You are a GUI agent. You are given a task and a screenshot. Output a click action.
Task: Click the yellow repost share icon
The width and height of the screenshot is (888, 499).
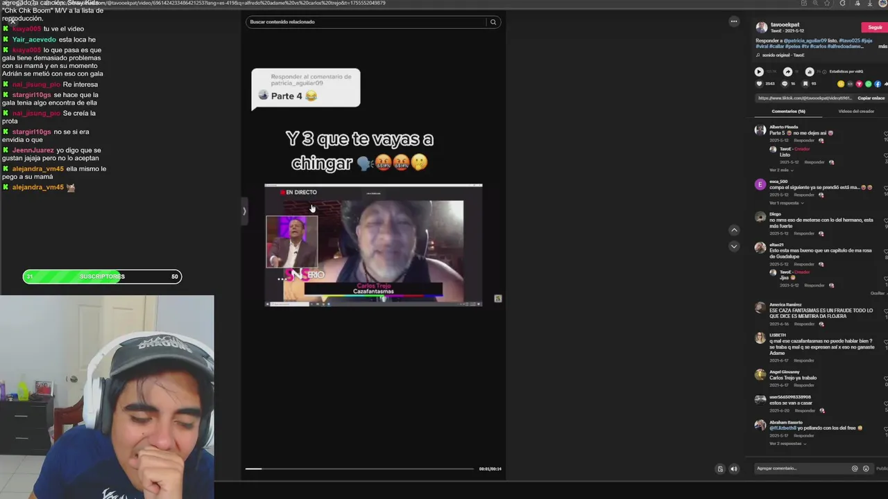(x=841, y=84)
